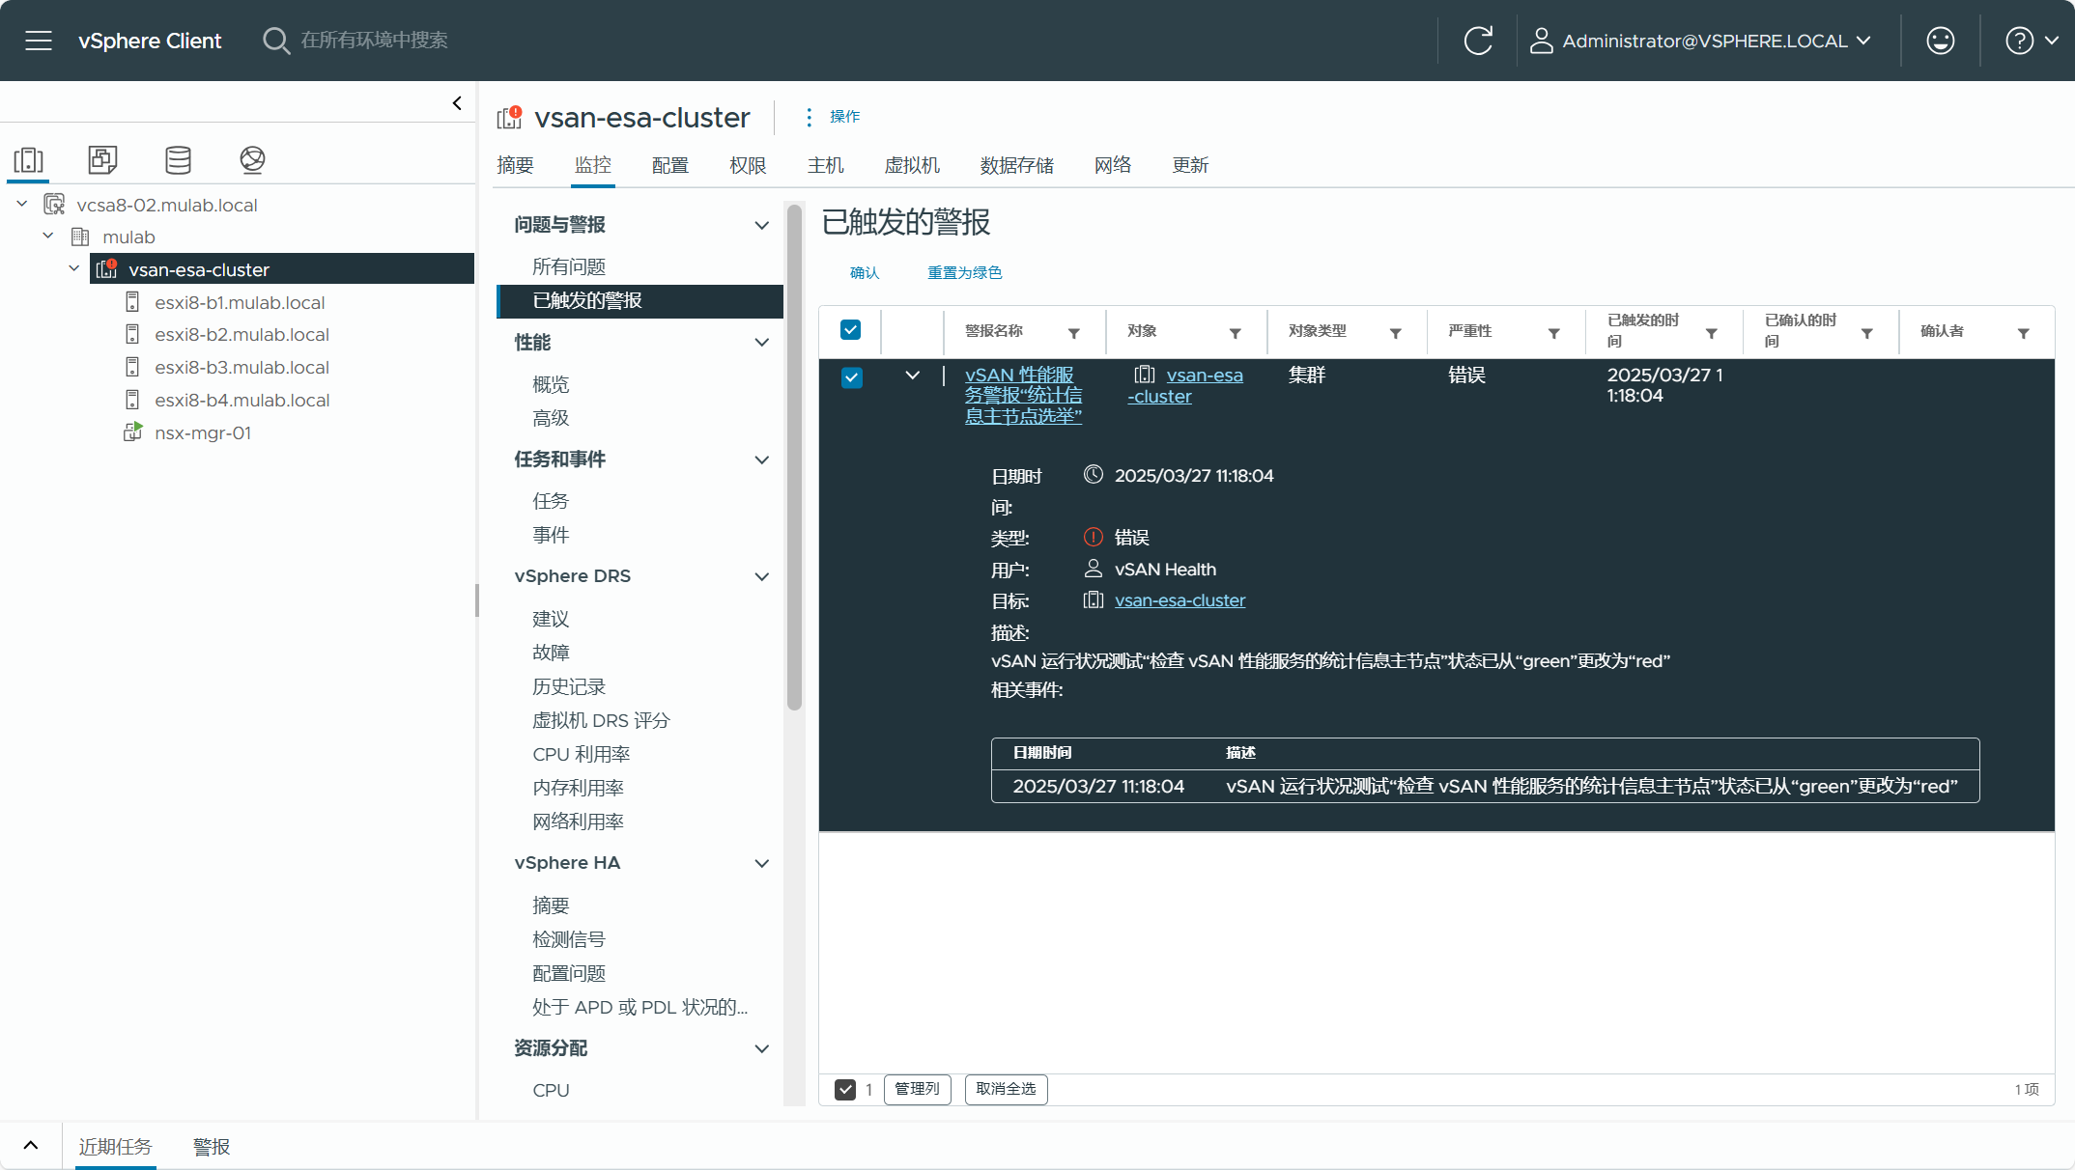This screenshot has width=2075, height=1170.
Task: Click the alarm name column filter icon
Action: click(1073, 333)
